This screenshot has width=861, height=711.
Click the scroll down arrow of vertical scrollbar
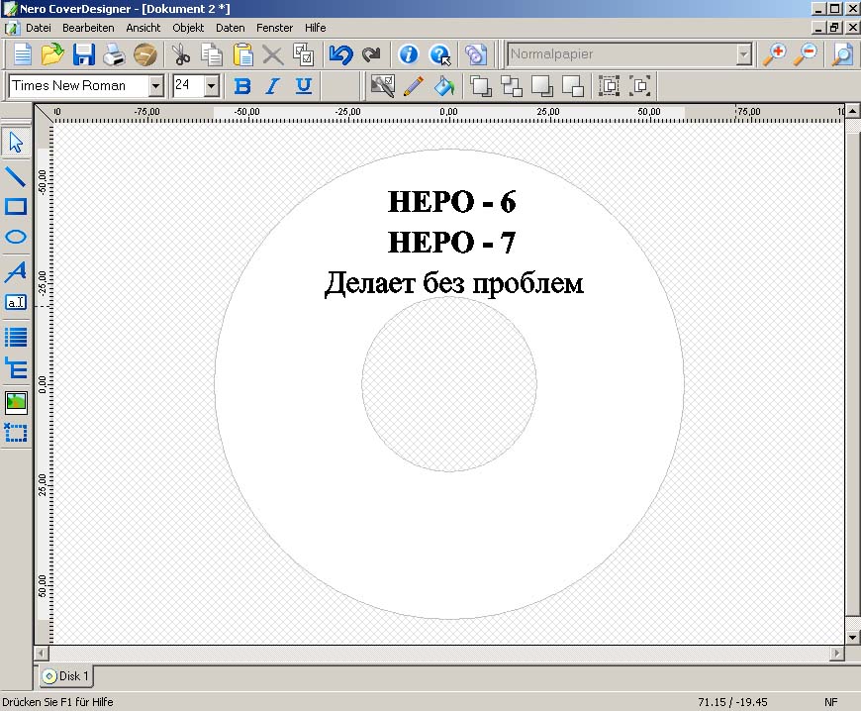click(x=852, y=638)
